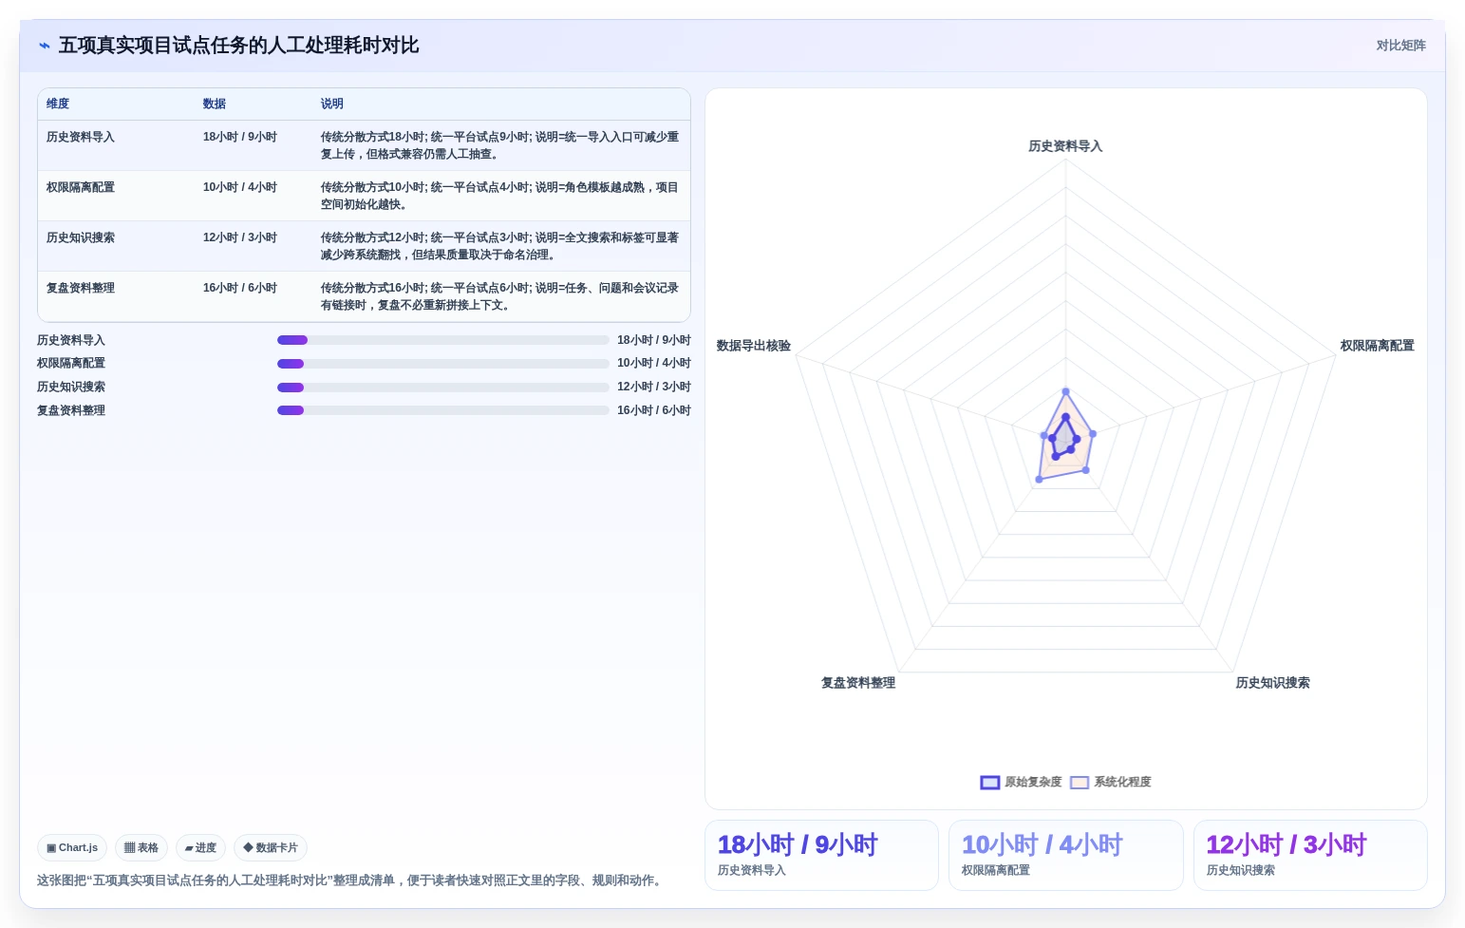Click the 说明 column header
Viewport: 1465px width, 928px height.
(x=332, y=104)
